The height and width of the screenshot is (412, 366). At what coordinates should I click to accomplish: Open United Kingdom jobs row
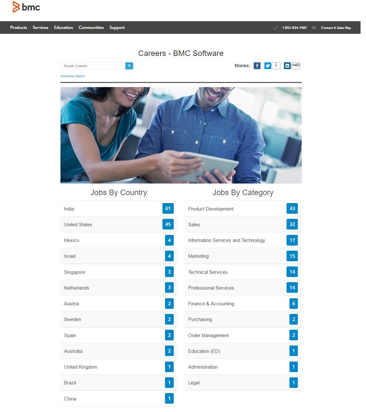pos(119,367)
